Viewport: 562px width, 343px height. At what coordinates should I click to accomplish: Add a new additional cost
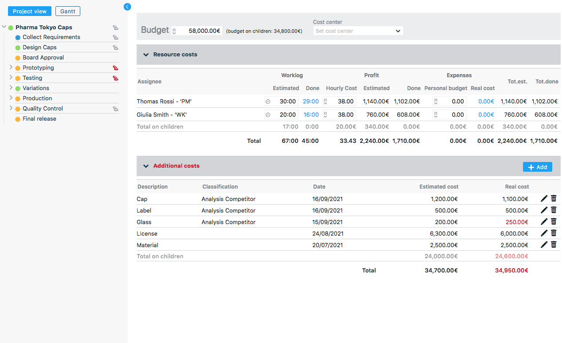click(537, 167)
